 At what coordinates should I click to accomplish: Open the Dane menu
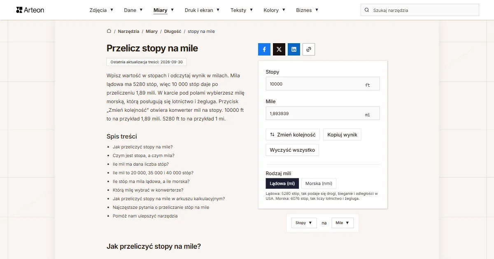[x=133, y=10]
